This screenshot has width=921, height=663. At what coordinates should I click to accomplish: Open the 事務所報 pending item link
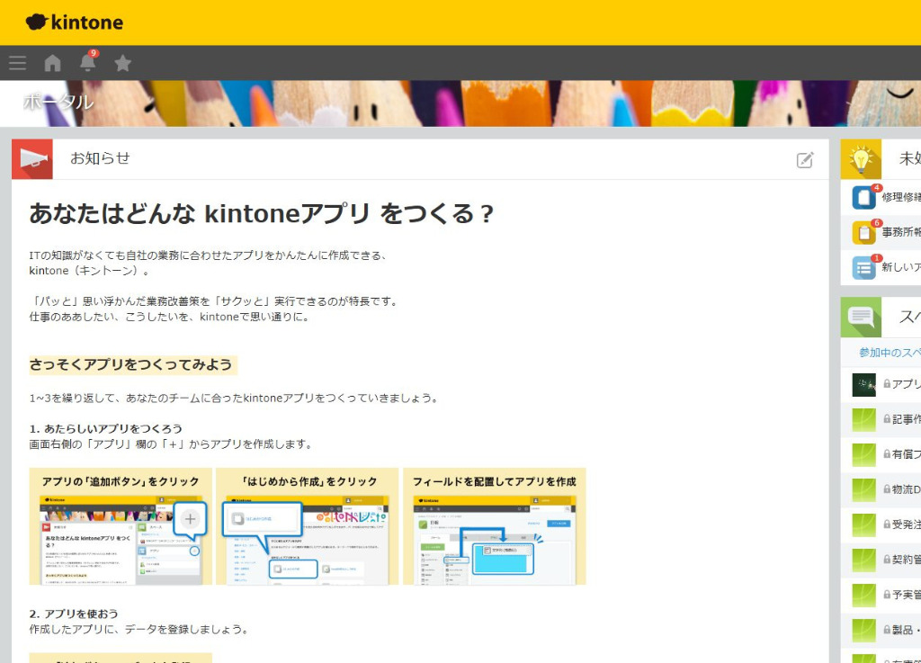pyautogui.click(x=901, y=233)
